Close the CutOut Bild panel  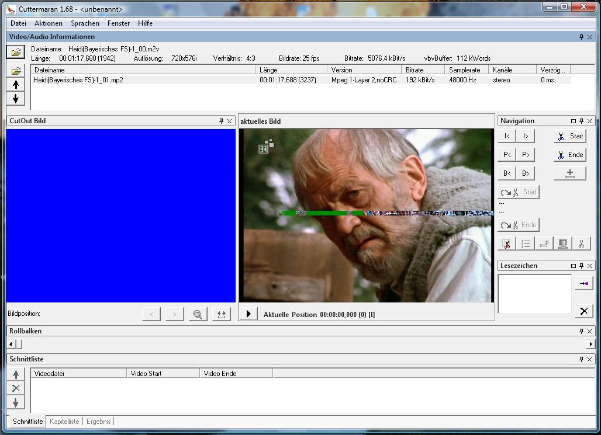click(230, 121)
